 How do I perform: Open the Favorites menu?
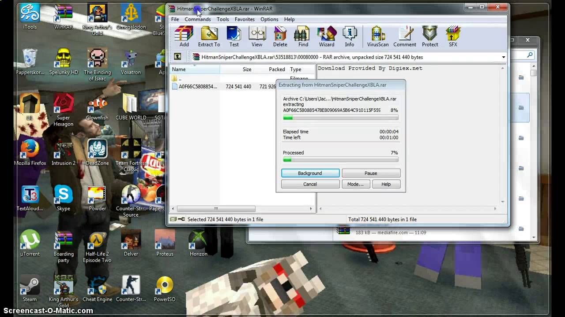(245, 19)
